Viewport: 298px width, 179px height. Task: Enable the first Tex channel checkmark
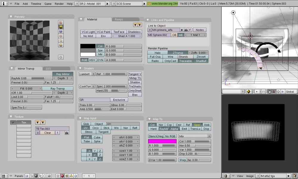[x=13, y=123]
